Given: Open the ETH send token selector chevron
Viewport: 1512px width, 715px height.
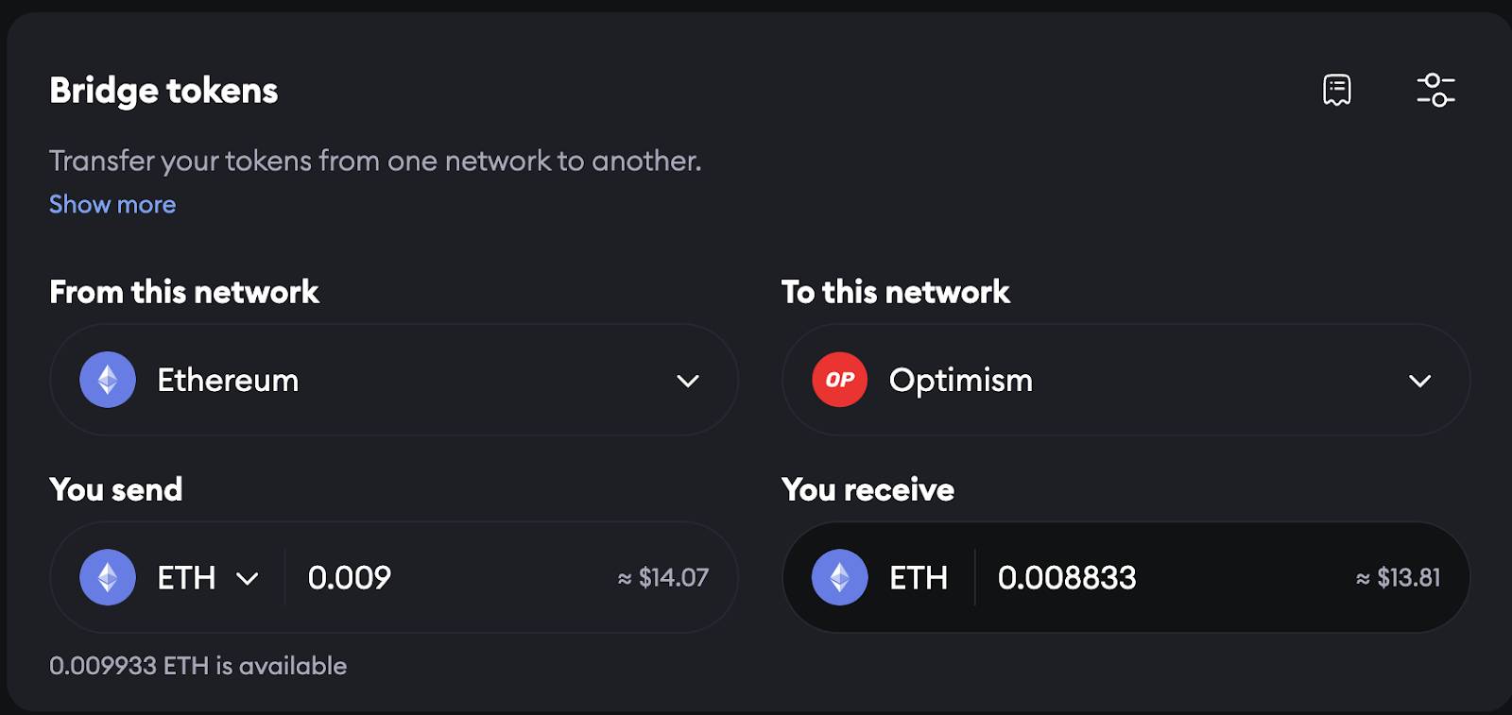Looking at the screenshot, I should click(x=248, y=578).
